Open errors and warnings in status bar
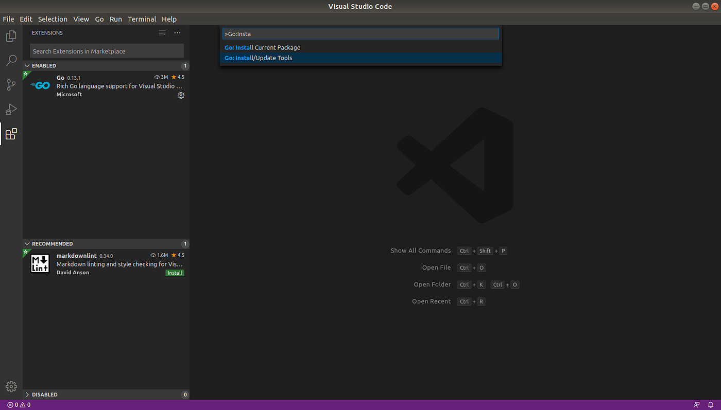 (x=19, y=405)
